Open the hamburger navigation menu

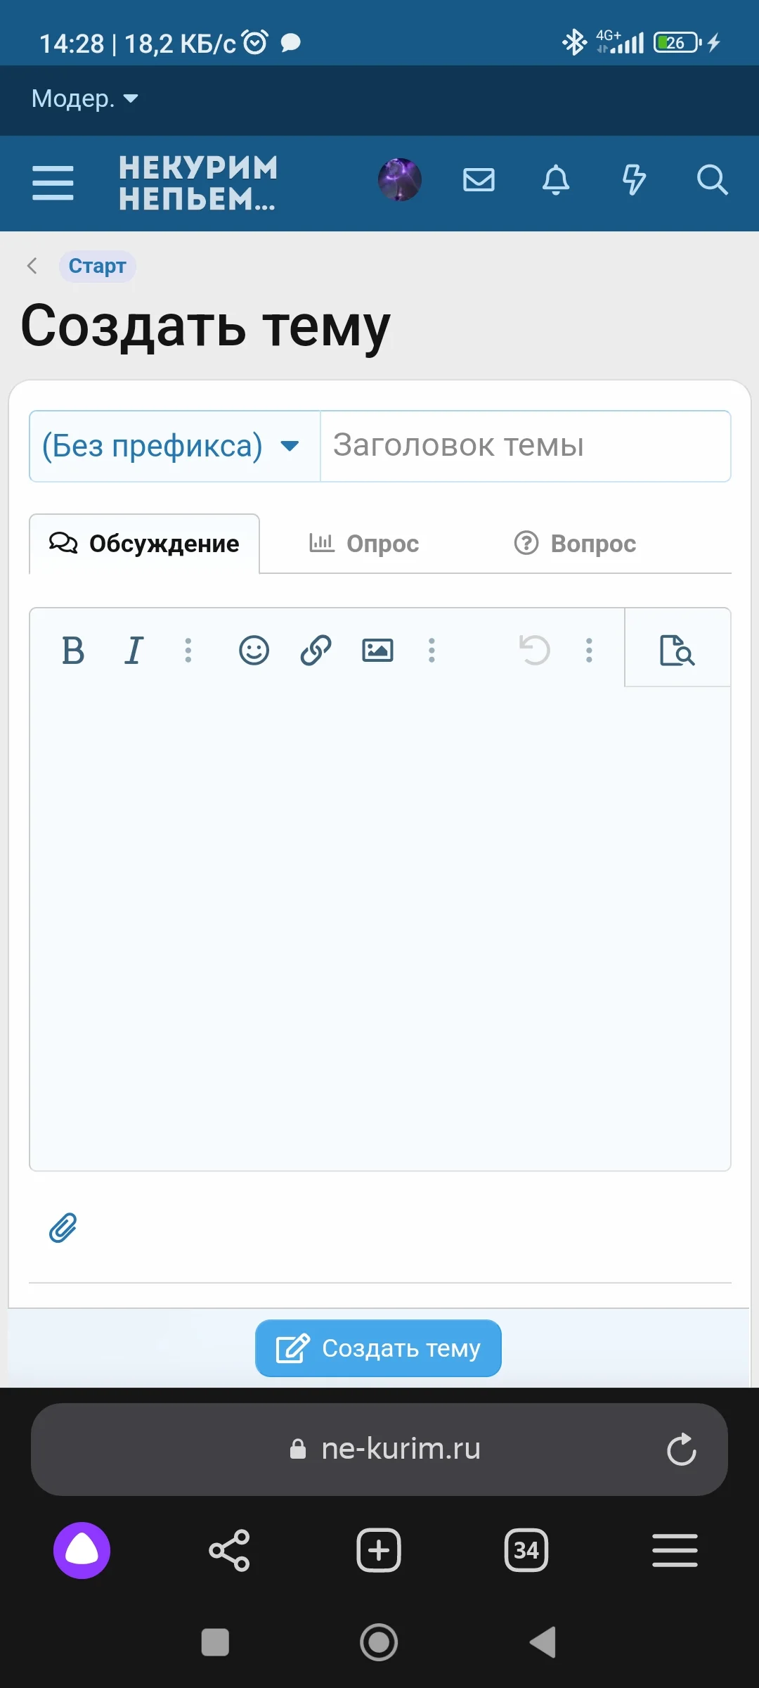(53, 181)
